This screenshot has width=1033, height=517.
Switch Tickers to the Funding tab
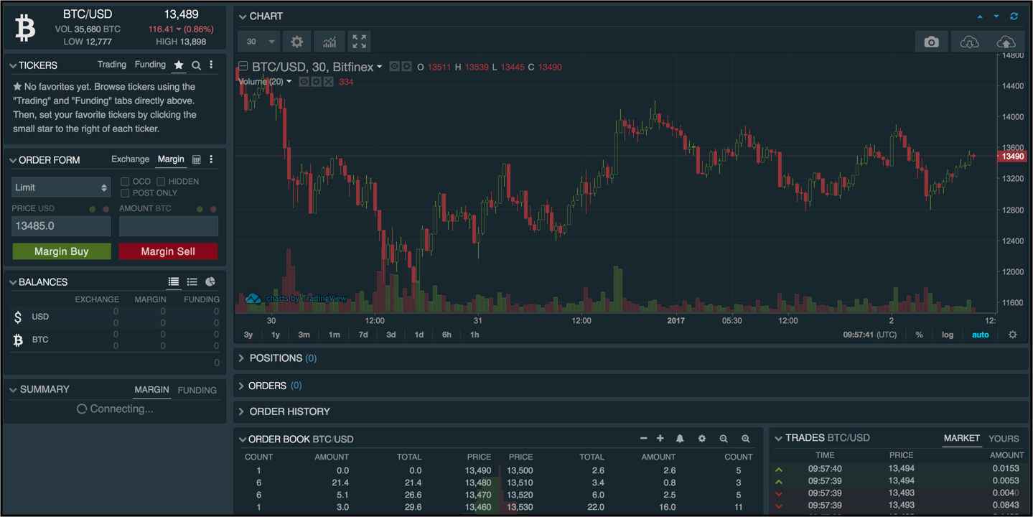click(150, 65)
